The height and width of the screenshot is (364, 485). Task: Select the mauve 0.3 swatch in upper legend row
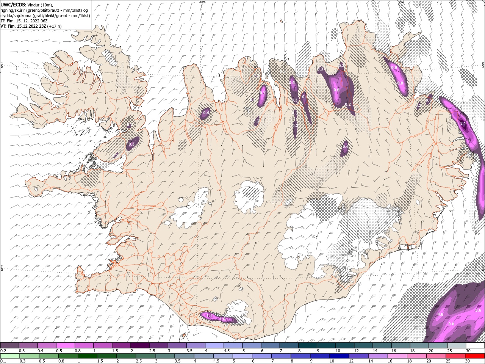pyautogui.click(x=28, y=345)
